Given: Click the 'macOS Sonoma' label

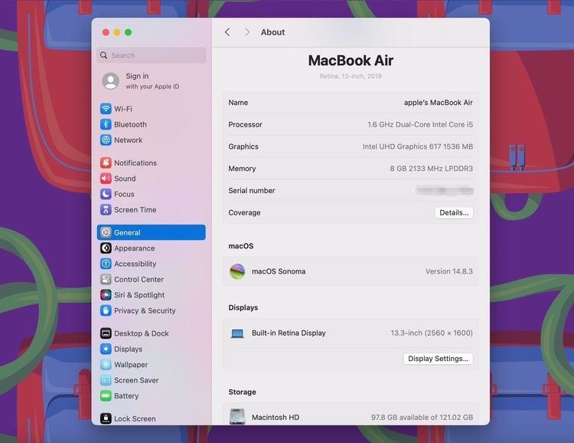Looking at the screenshot, I should point(279,271).
